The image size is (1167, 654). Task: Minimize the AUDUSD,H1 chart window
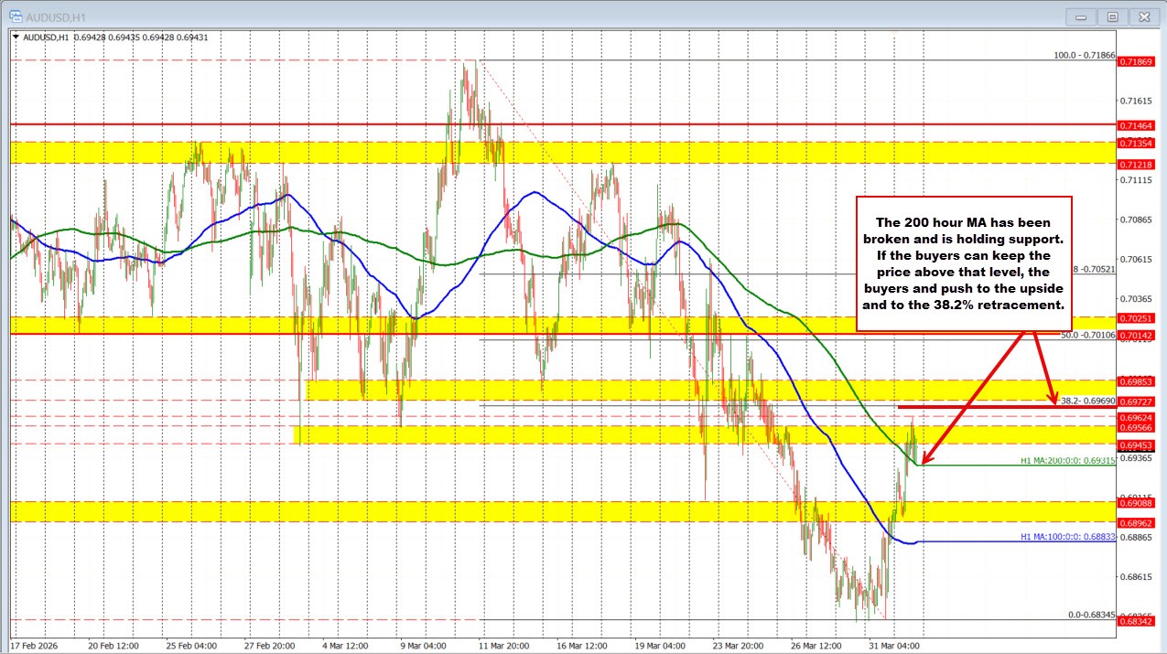1080,16
